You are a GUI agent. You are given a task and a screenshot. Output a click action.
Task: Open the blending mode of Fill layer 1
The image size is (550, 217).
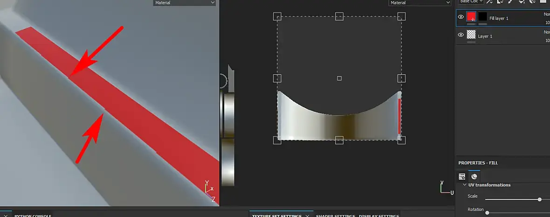(546, 14)
